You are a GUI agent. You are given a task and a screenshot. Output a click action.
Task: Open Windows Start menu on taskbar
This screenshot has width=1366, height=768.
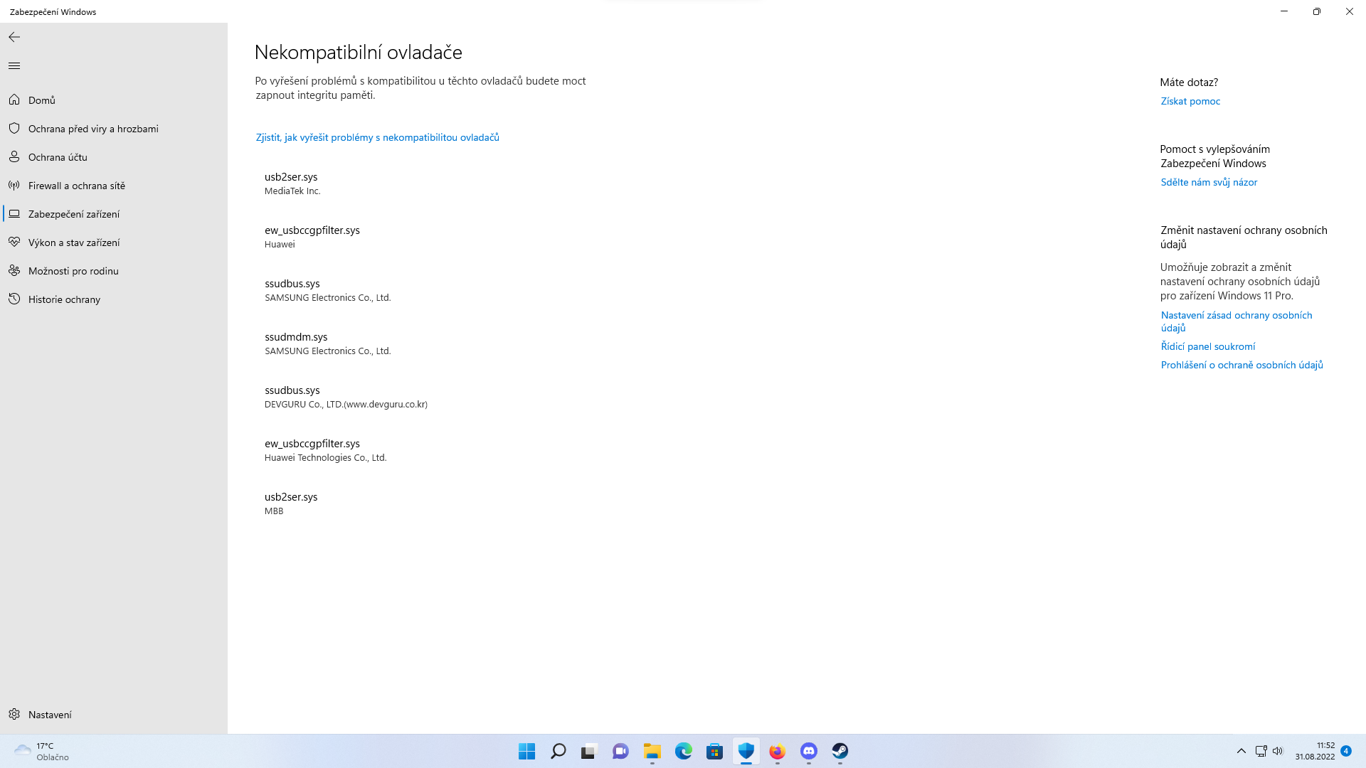point(526,751)
